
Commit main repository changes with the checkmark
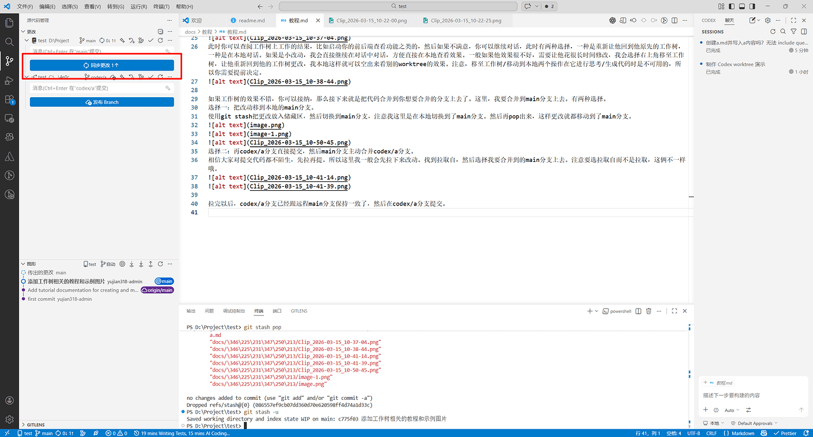(151, 41)
